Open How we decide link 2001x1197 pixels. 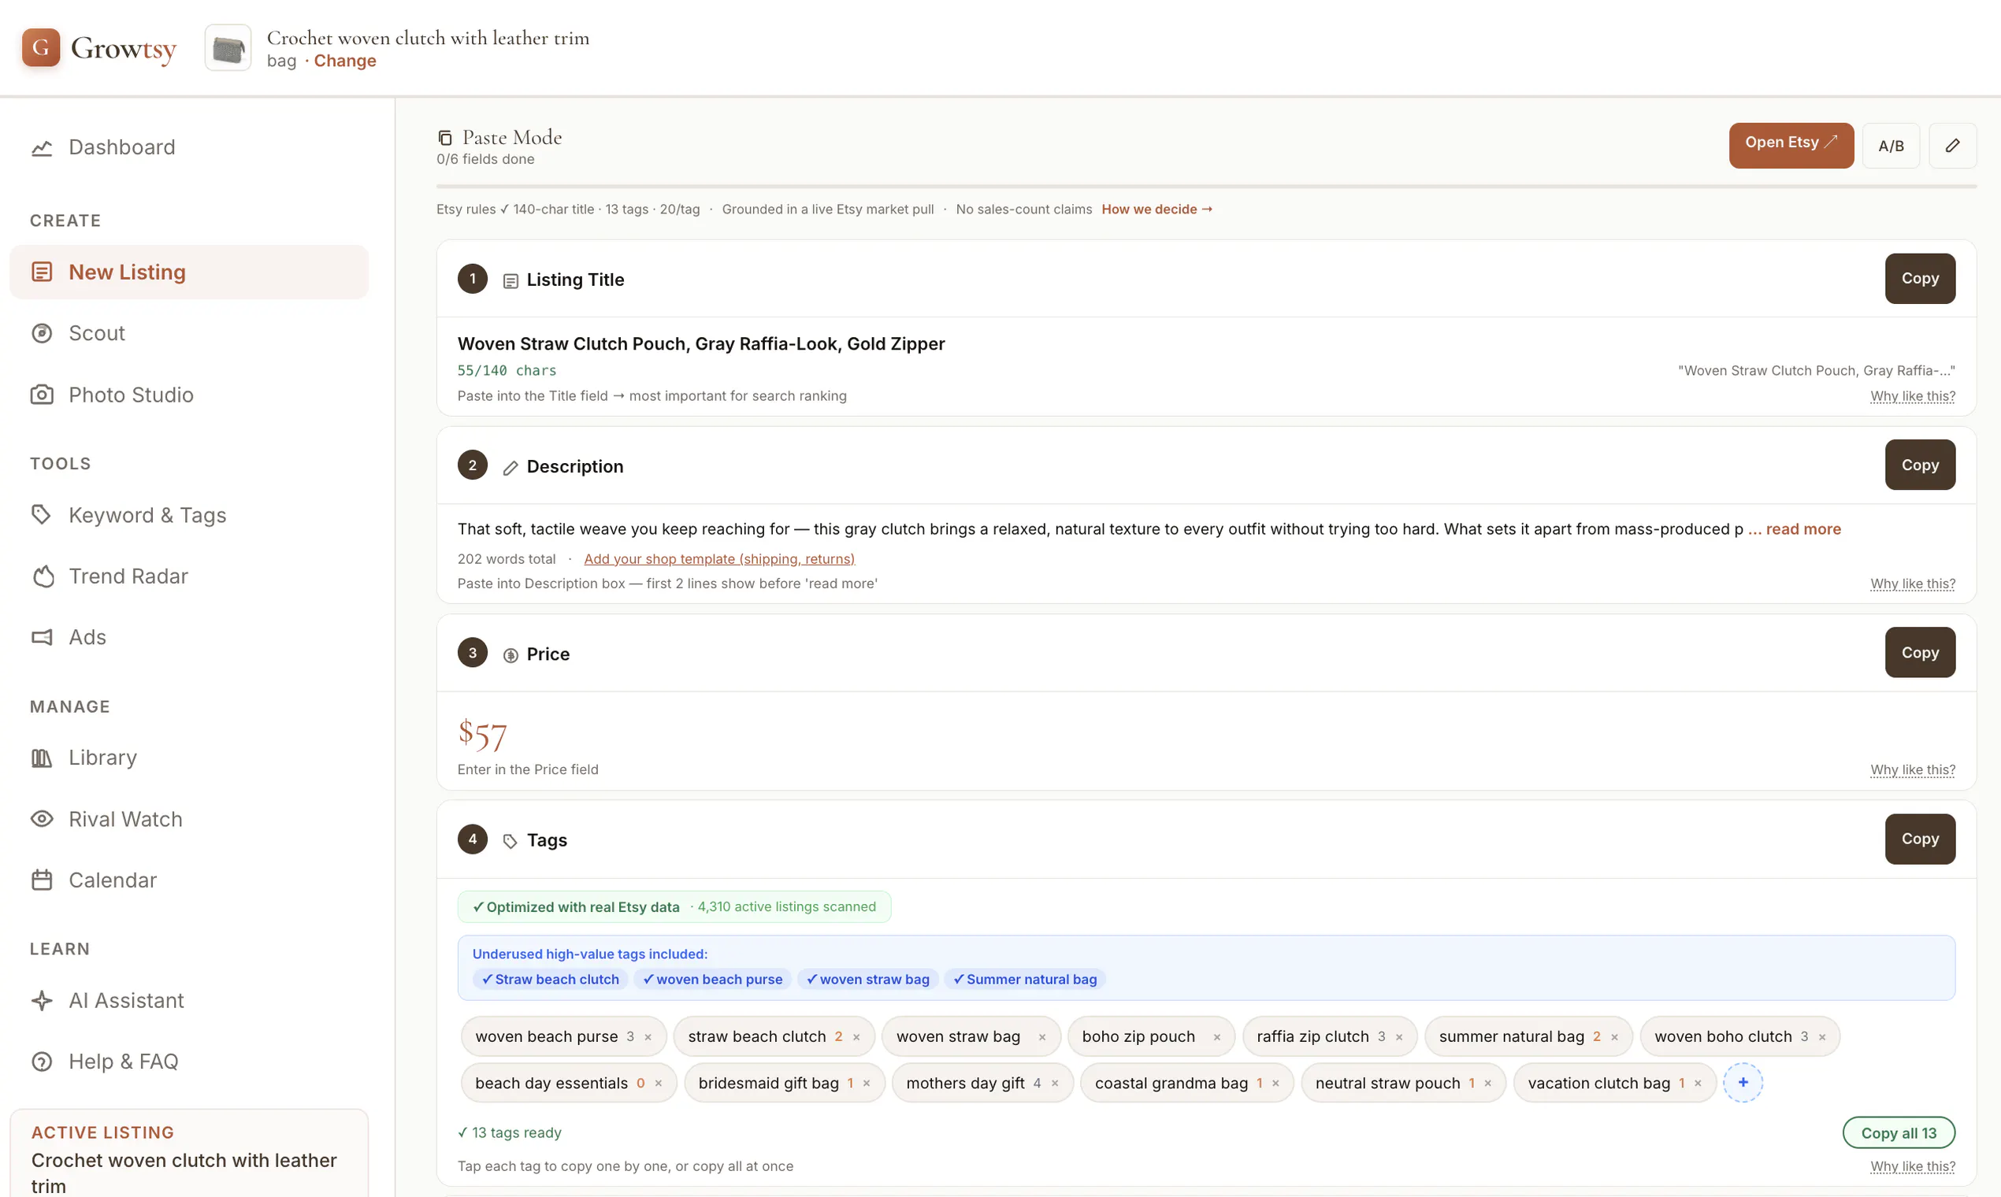tap(1156, 209)
